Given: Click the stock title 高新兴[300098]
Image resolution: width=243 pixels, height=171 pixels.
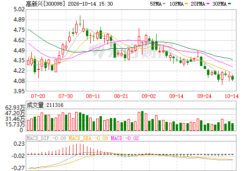Looking at the screenshot, I should (x=45, y=4).
